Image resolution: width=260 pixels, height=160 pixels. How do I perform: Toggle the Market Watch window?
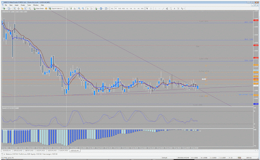[x=15, y=9]
